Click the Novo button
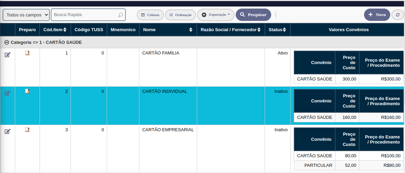The width and height of the screenshot is (405, 173). pyautogui.click(x=377, y=15)
